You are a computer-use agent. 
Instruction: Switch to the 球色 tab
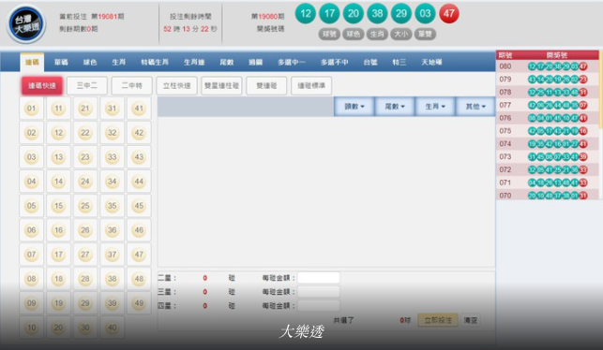[90, 62]
